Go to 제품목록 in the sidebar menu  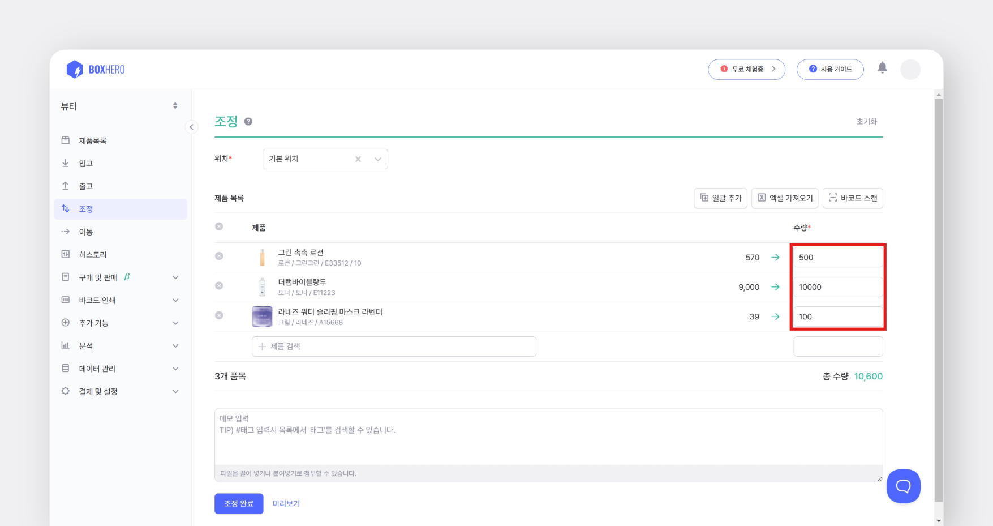coord(92,140)
